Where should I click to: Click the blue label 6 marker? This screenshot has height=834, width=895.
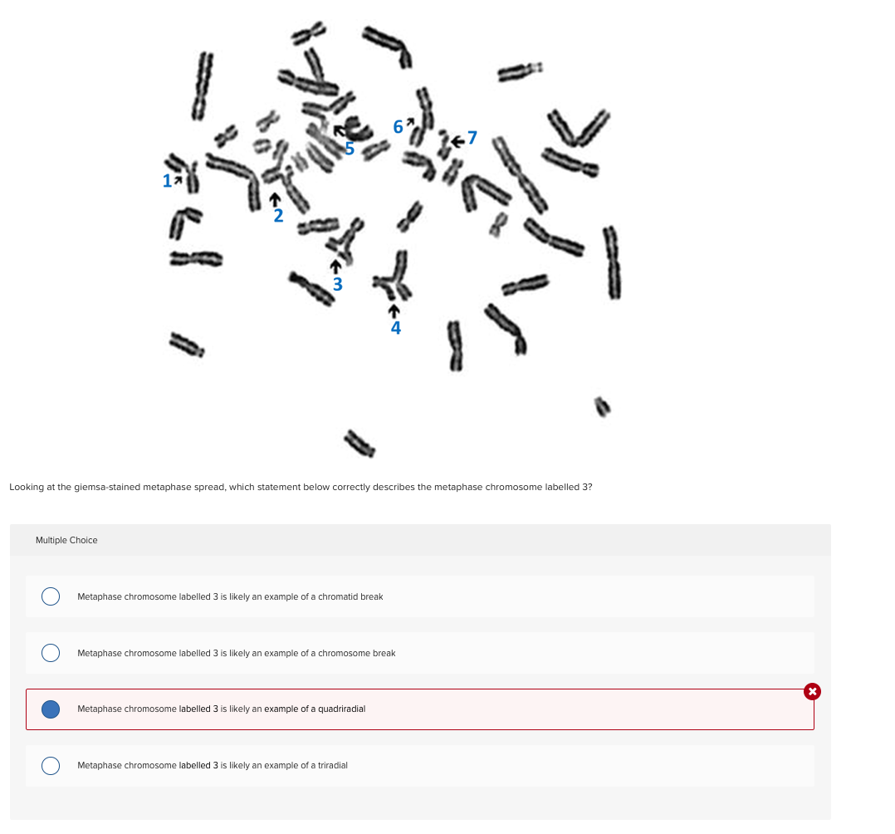click(398, 127)
